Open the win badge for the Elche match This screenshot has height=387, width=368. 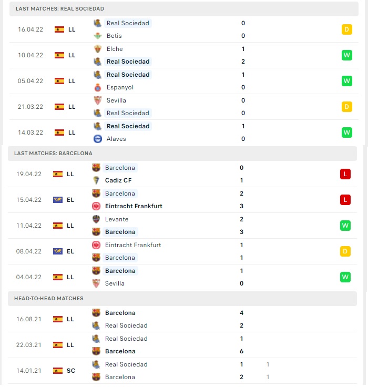pyautogui.click(x=347, y=55)
